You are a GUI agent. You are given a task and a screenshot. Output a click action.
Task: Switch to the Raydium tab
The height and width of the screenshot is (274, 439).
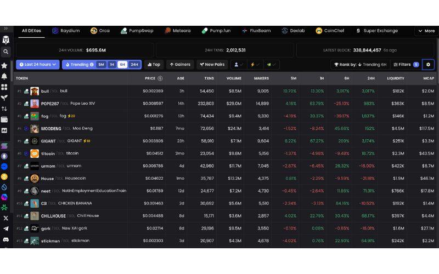coord(66,31)
